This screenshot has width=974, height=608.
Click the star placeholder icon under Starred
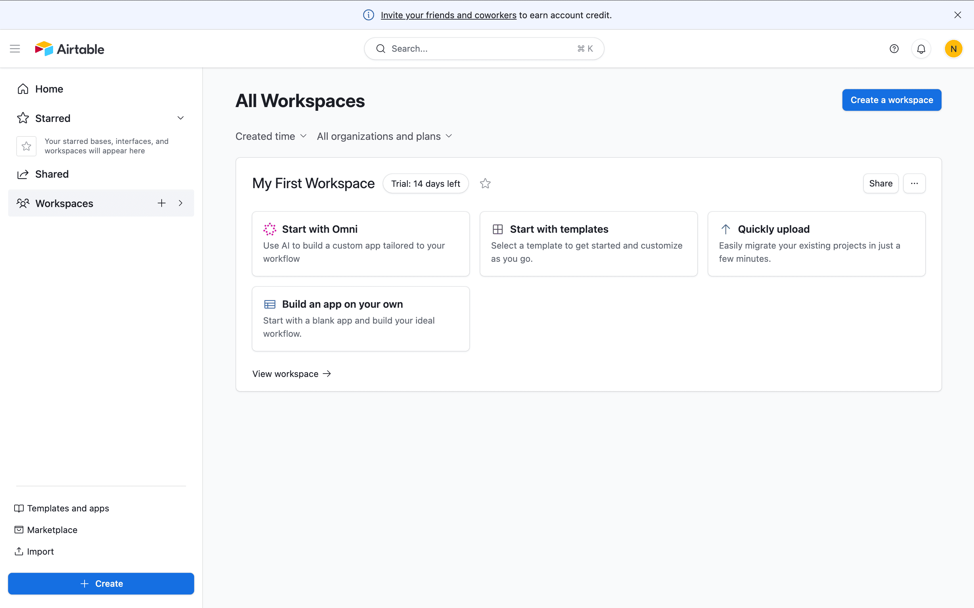(27, 146)
